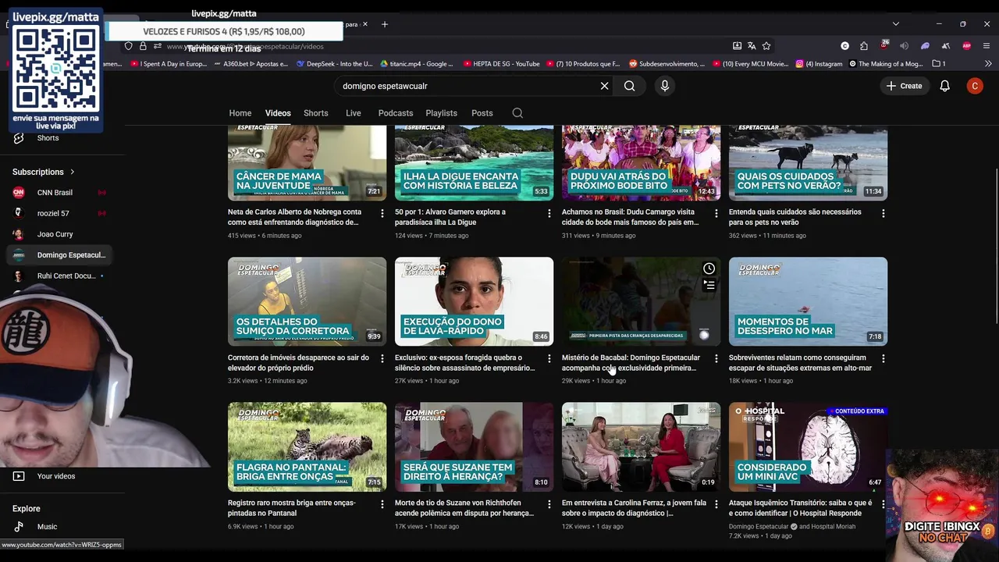Image resolution: width=999 pixels, height=562 pixels.
Task: Search within channel magnifier icon
Action: (517, 113)
